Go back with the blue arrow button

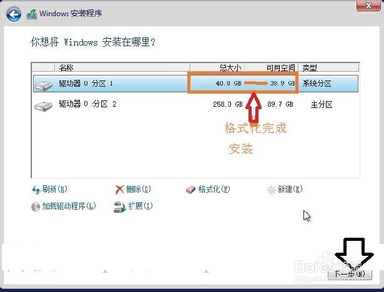point(14,14)
